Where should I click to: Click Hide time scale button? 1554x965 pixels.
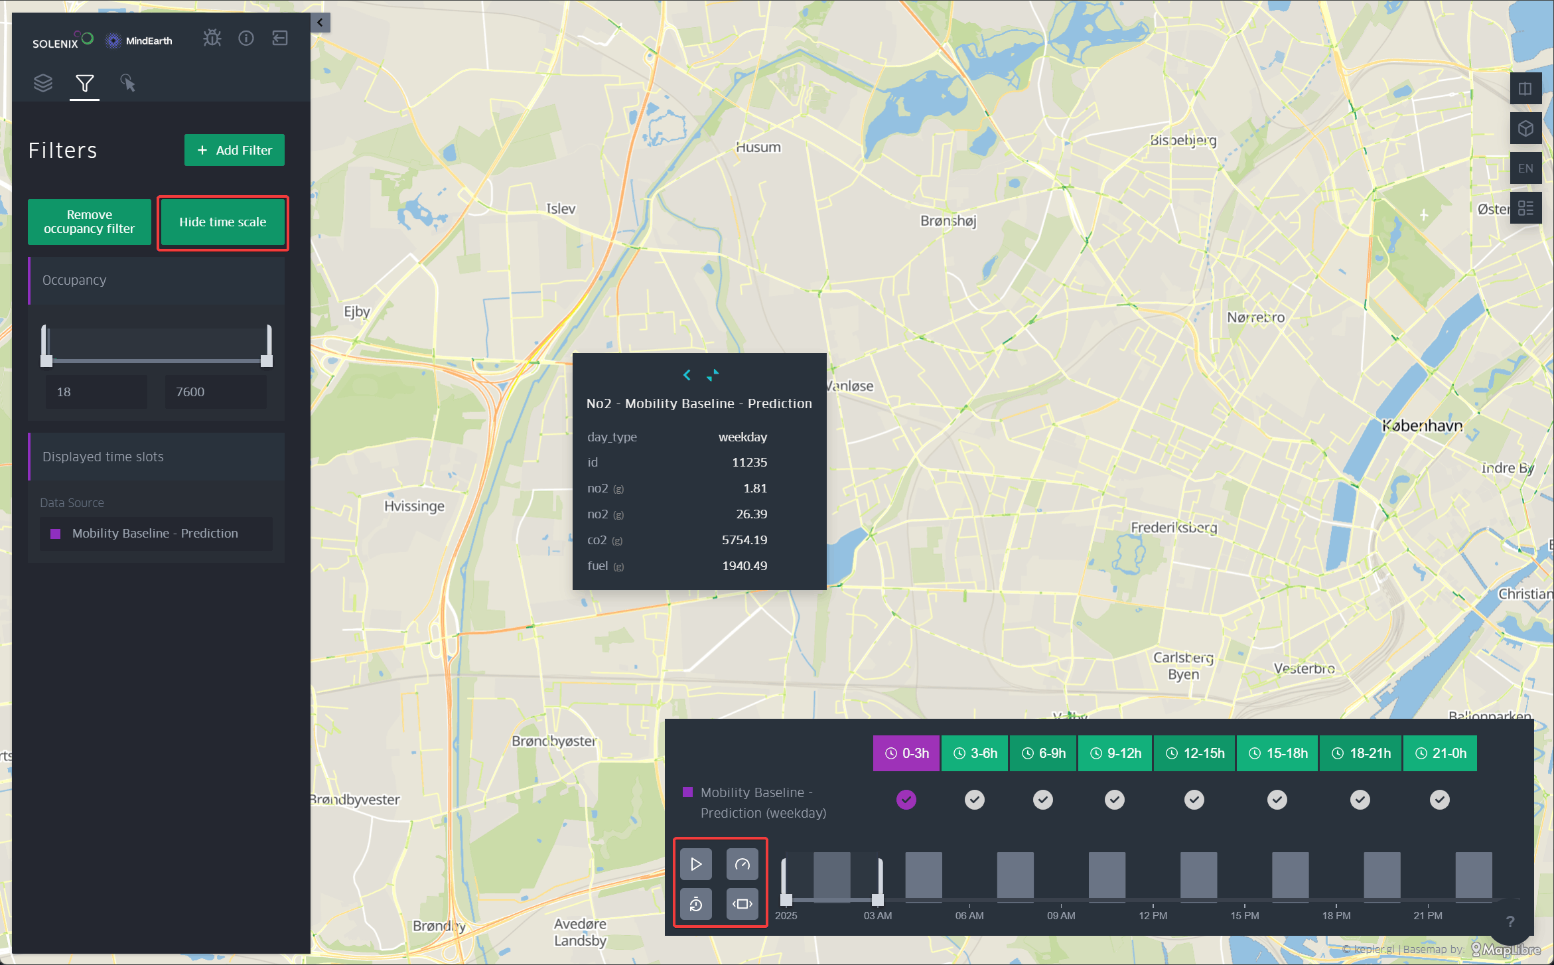pyautogui.click(x=223, y=222)
